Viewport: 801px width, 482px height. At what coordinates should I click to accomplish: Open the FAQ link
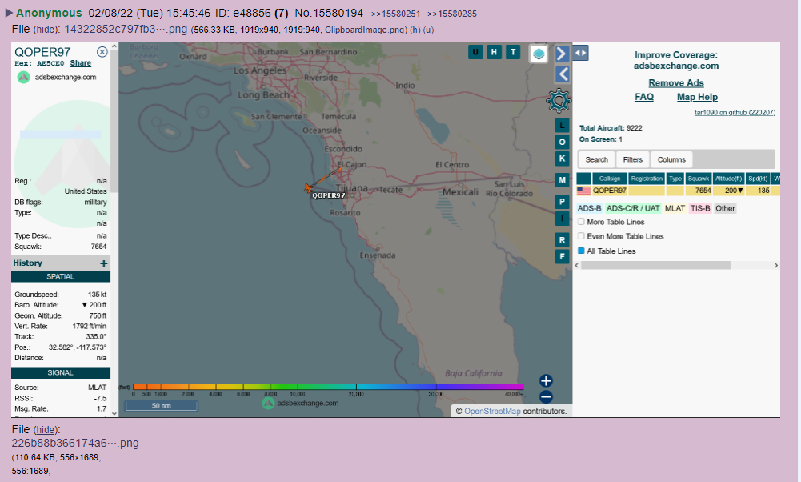pyautogui.click(x=644, y=97)
